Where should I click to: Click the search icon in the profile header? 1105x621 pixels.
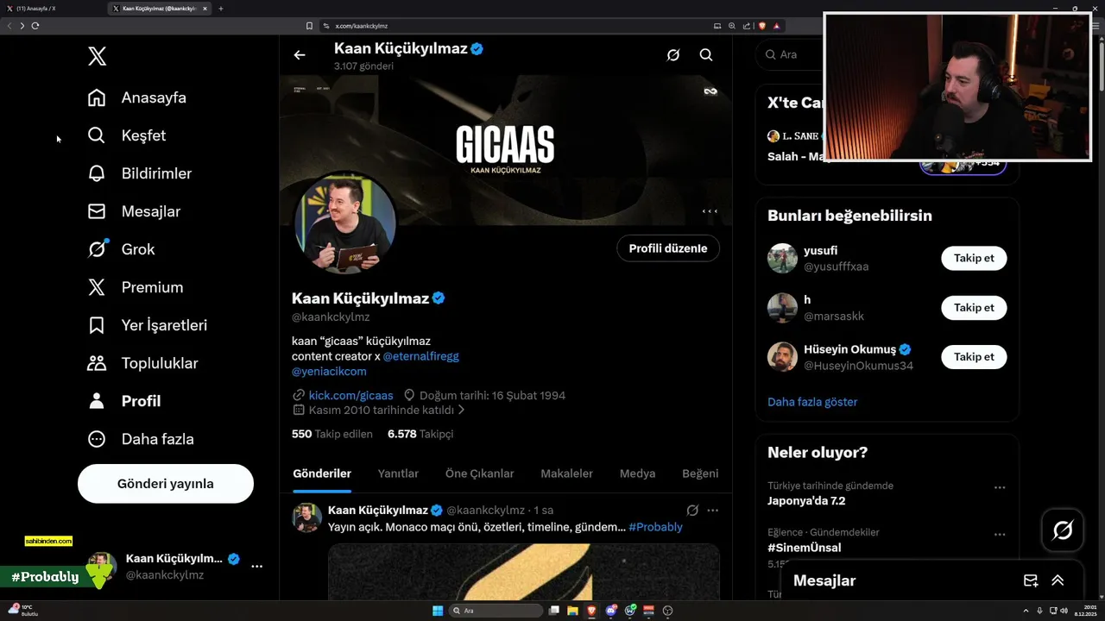706,55
